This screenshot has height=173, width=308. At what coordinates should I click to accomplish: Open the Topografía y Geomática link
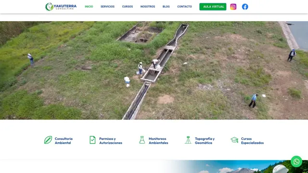click(205, 141)
